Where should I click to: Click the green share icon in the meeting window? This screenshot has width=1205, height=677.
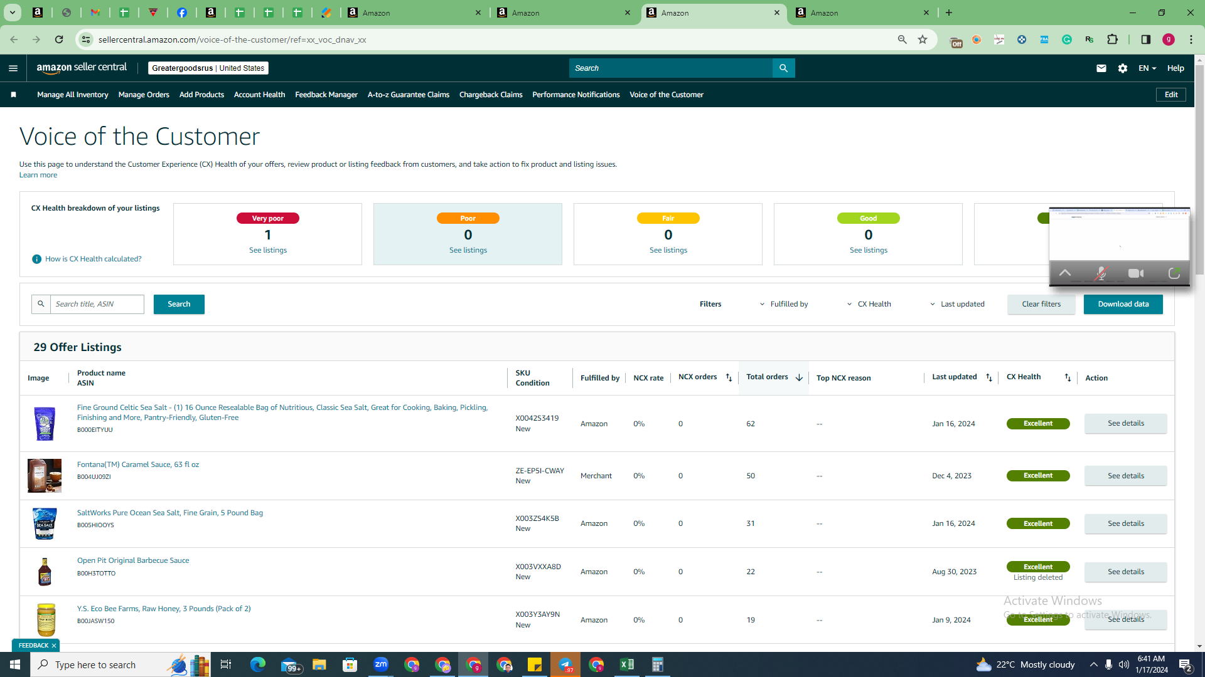click(1174, 273)
